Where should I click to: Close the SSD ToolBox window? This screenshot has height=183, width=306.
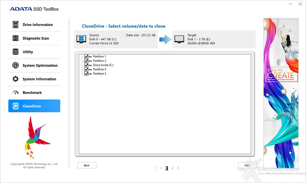tap(300, 4)
